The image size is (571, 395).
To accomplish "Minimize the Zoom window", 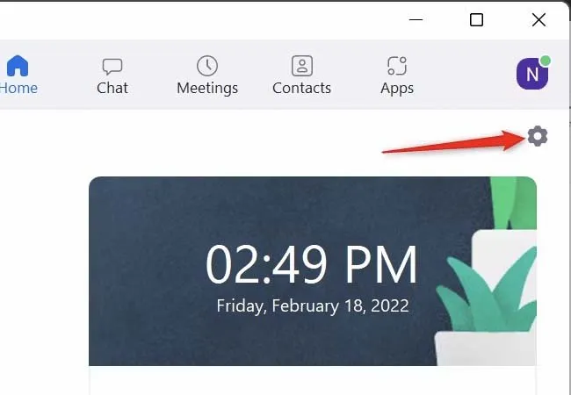I will point(416,19).
